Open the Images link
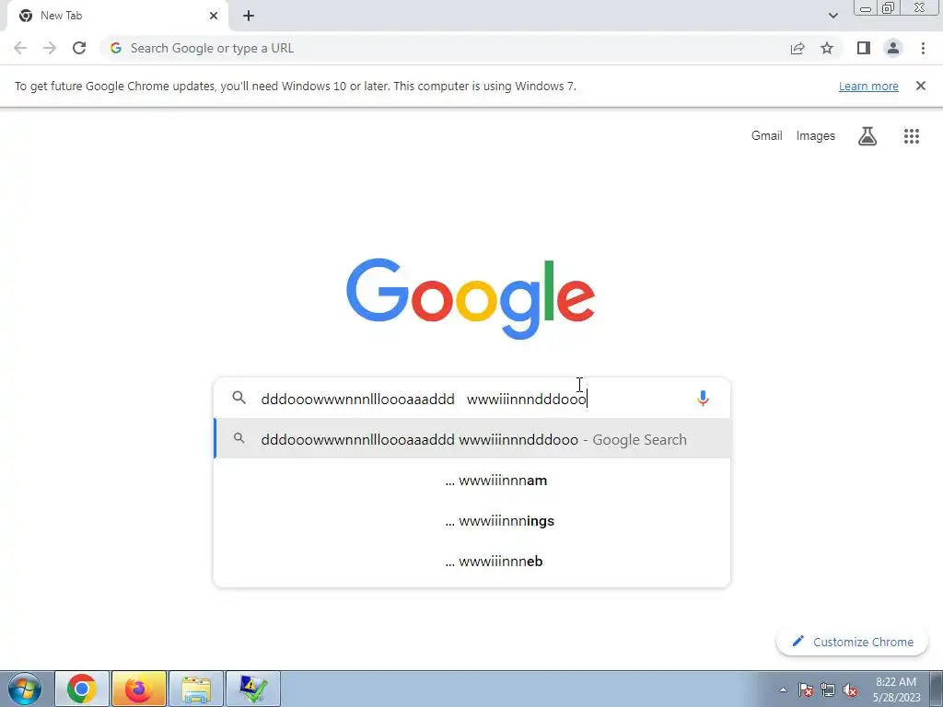943x707 pixels. click(x=816, y=136)
